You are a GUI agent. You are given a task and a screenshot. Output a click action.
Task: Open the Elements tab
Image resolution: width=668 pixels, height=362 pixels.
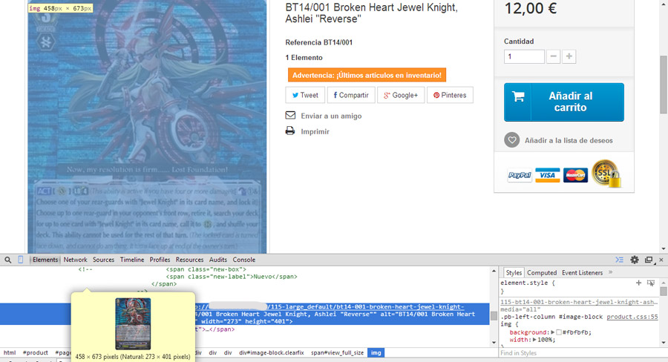(x=45, y=260)
